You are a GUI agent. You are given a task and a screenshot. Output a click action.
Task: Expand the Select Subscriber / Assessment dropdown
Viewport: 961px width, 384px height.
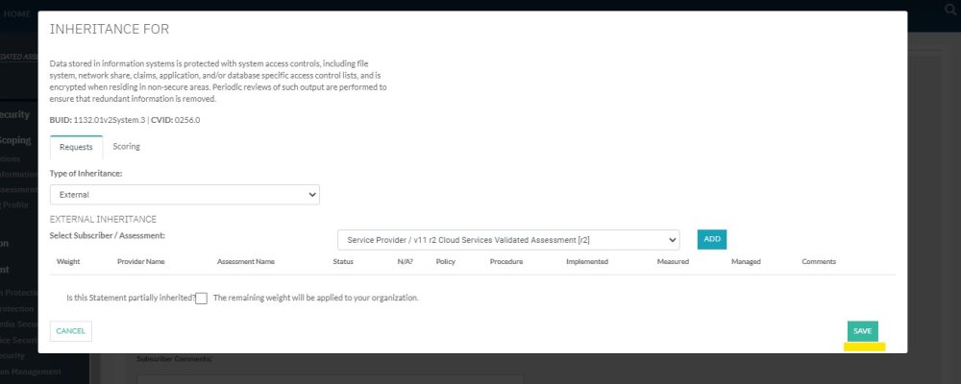(508, 239)
